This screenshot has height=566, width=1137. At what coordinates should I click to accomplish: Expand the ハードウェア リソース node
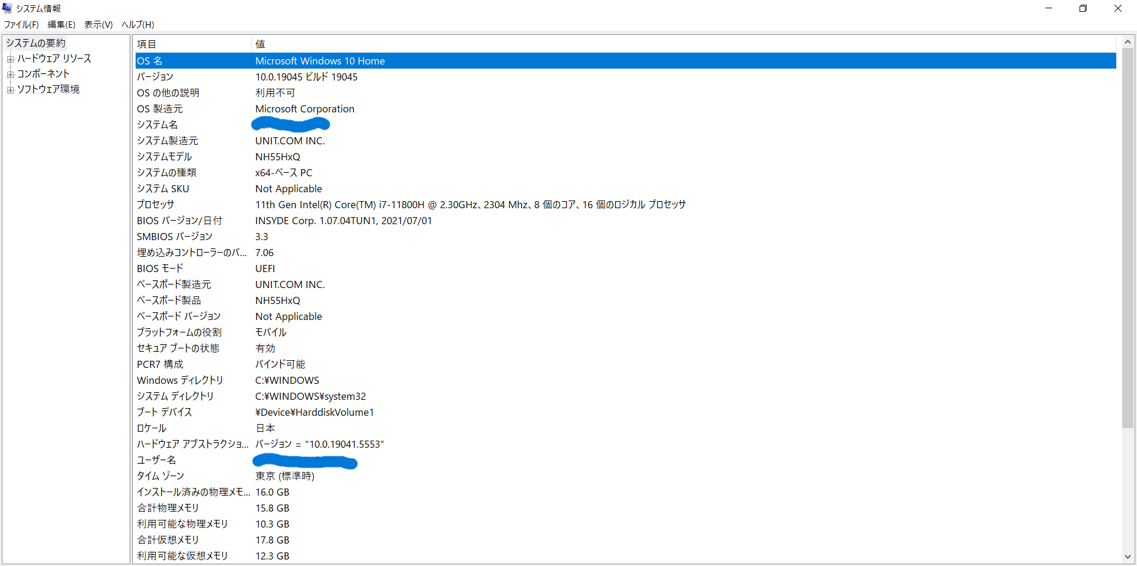tap(10, 59)
